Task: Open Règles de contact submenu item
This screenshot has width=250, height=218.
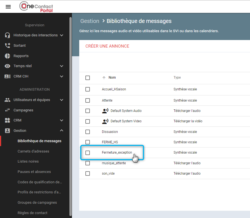Action: click(32, 213)
